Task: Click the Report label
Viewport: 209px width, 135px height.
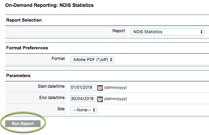Action: [x=119, y=31]
